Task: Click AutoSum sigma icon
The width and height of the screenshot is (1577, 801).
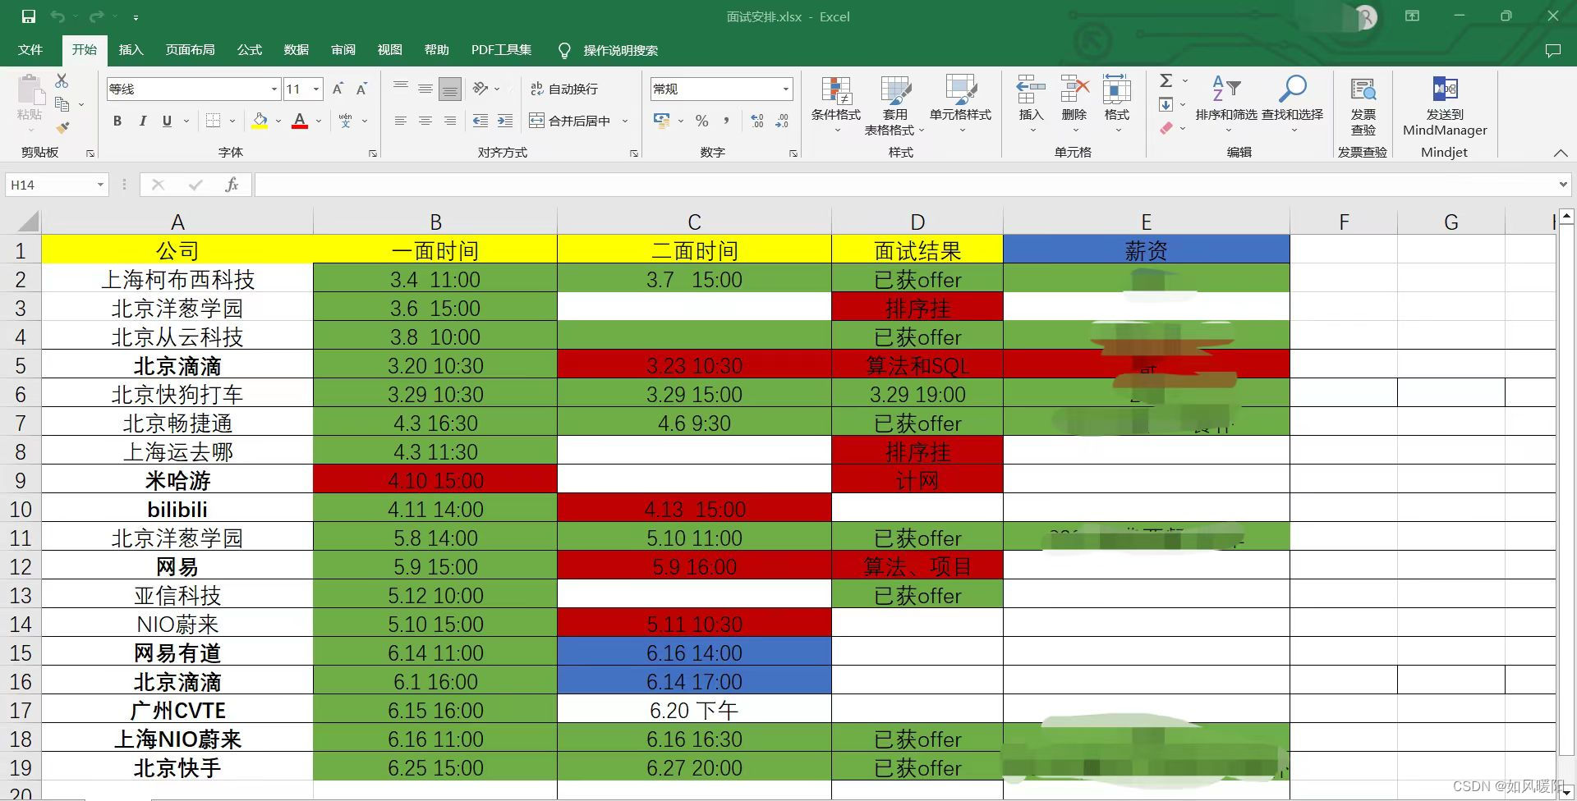Action: coord(1166,80)
